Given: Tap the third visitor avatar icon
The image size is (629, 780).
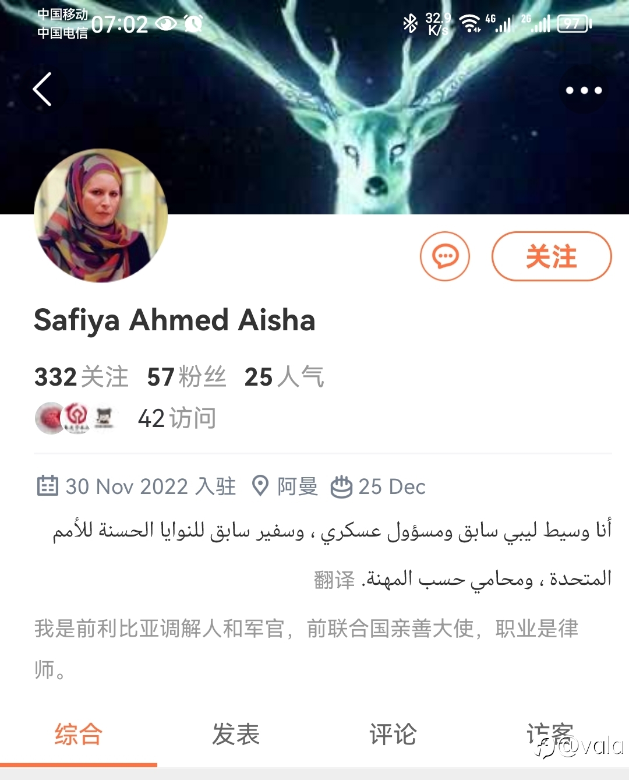Looking at the screenshot, I should (x=104, y=418).
